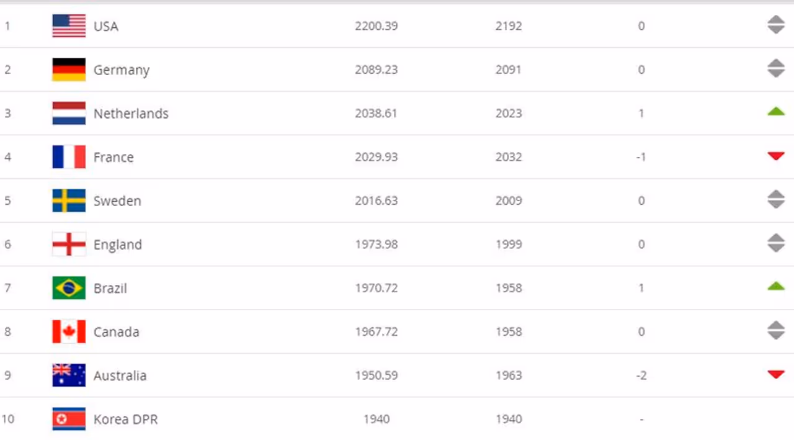Viewport: 794px width, 440px height.
Task: Click the gray no-change arrows for USA
Action: pos(776,25)
